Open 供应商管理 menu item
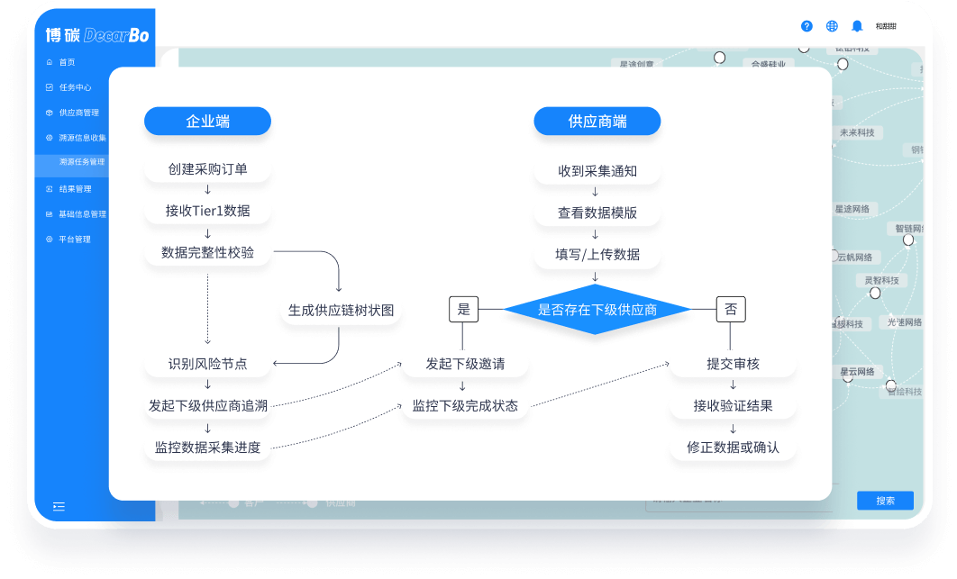Viewport: 957px width, 579px height. (78, 113)
